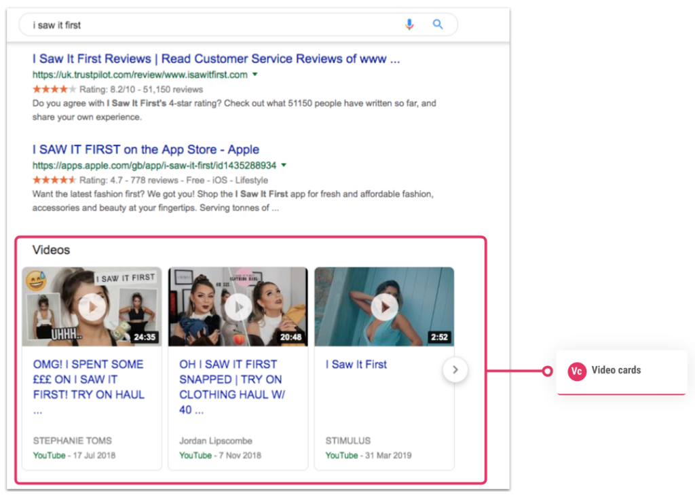Open the 'I Saw It First' STIMULUS video title

[x=356, y=365]
